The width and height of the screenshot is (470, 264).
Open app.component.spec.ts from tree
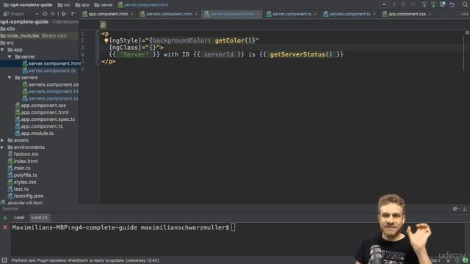pos(45,119)
